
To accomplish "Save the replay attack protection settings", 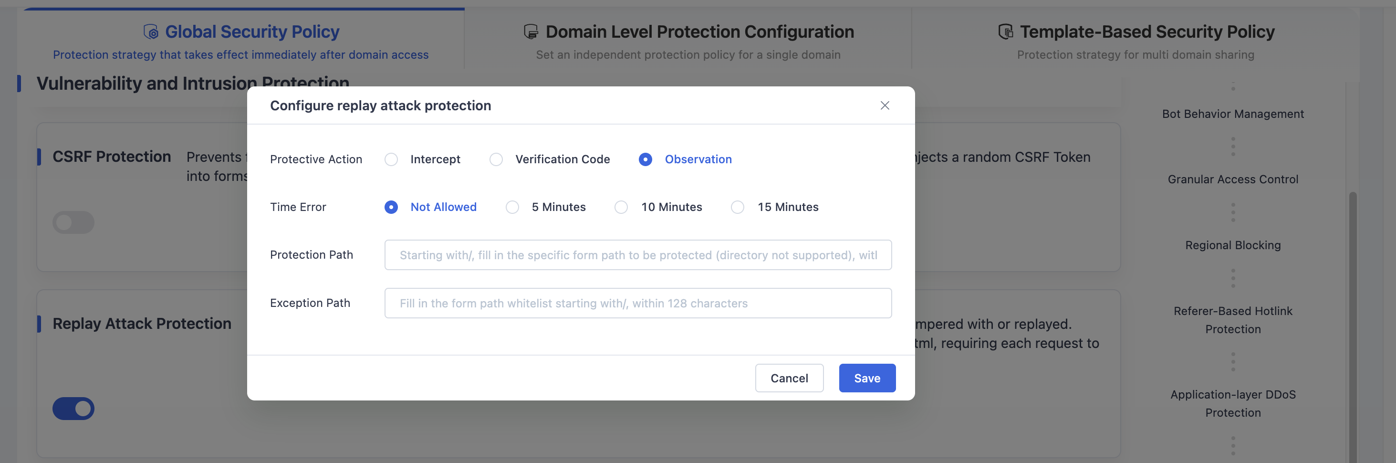I will pyautogui.click(x=867, y=378).
